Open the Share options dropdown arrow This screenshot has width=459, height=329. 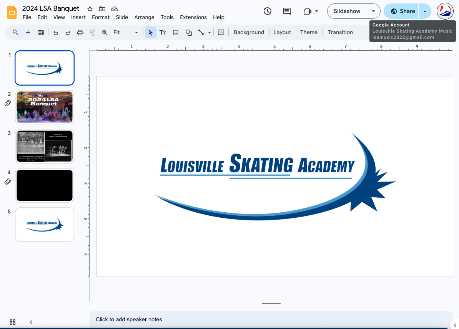425,11
